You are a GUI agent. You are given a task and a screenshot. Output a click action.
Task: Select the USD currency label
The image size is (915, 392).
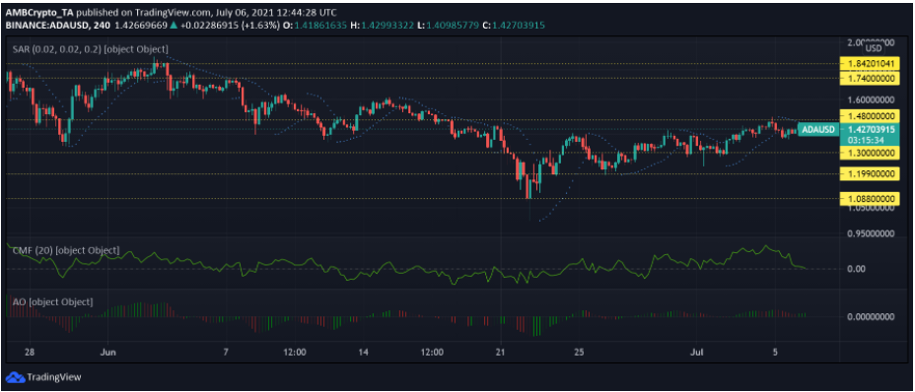tap(874, 48)
